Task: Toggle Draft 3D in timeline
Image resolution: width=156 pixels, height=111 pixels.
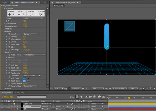Action: click(81, 97)
